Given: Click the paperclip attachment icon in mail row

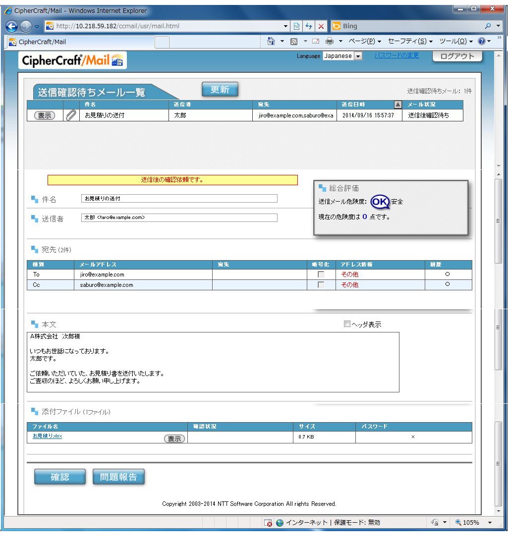Looking at the screenshot, I should (71, 115).
